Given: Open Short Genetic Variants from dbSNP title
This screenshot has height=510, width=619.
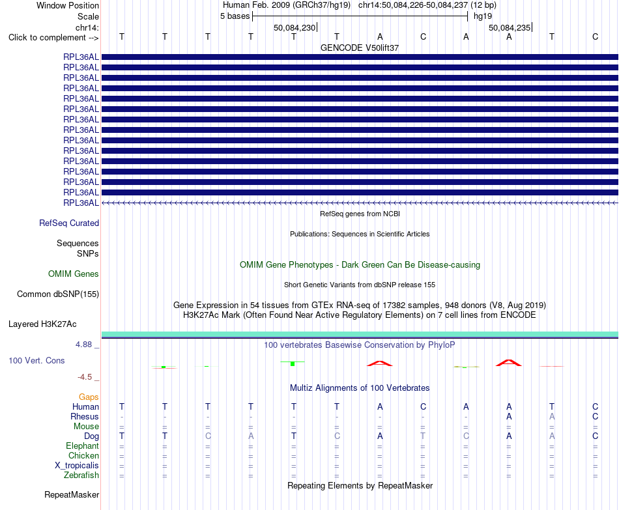Looking at the screenshot, I should click(360, 285).
